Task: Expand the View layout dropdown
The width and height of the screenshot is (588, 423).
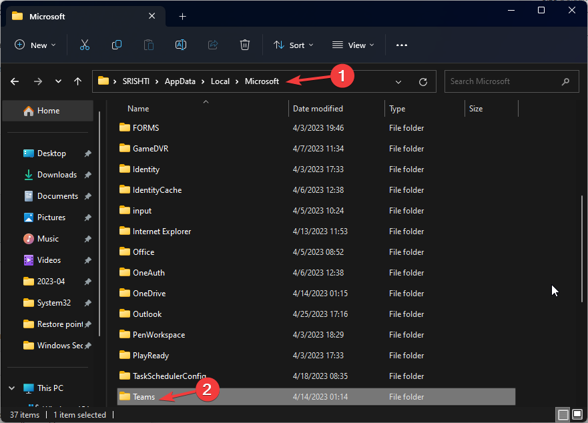Action: coord(353,45)
